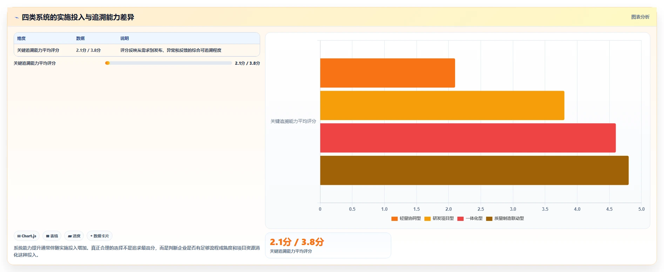Click table cell value 2.1分 / 3.8分

[88, 50]
